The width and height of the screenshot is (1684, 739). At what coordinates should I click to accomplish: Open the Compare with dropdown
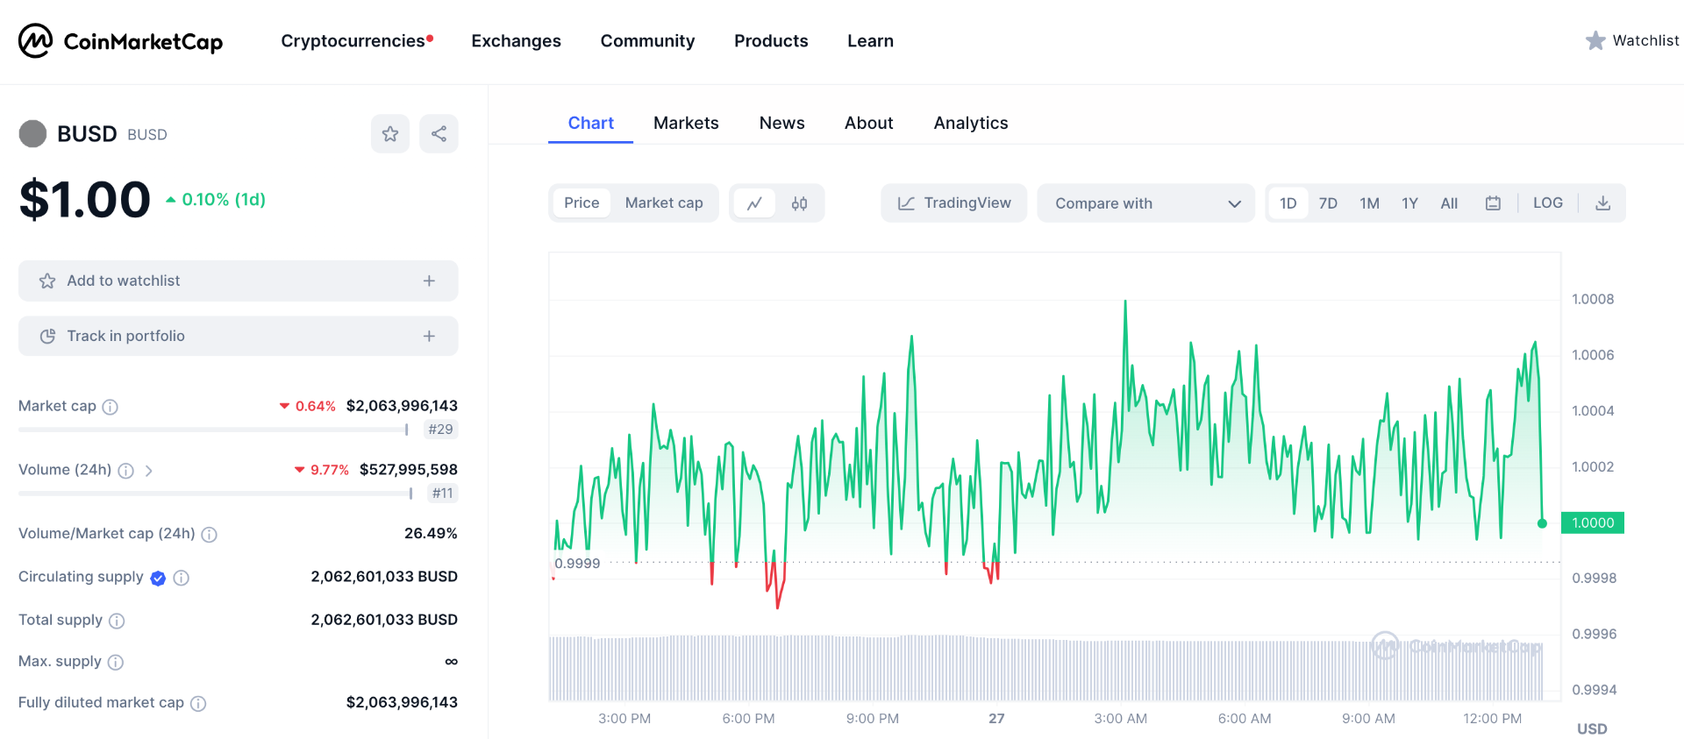click(x=1145, y=203)
